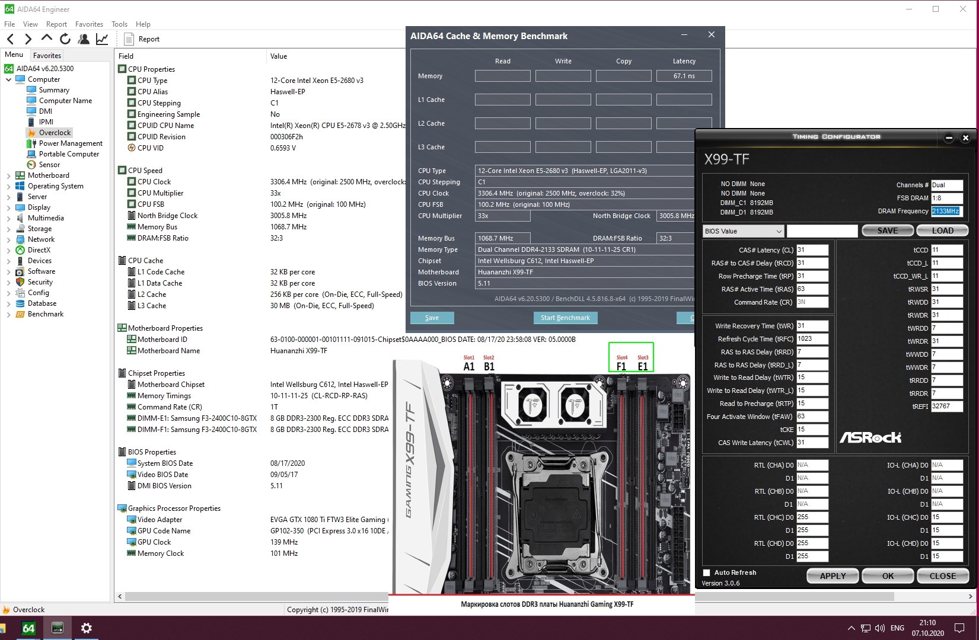This screenshot has width=979, height=640.
Task: Select the Database icon in tree
Action: [20, 303]
